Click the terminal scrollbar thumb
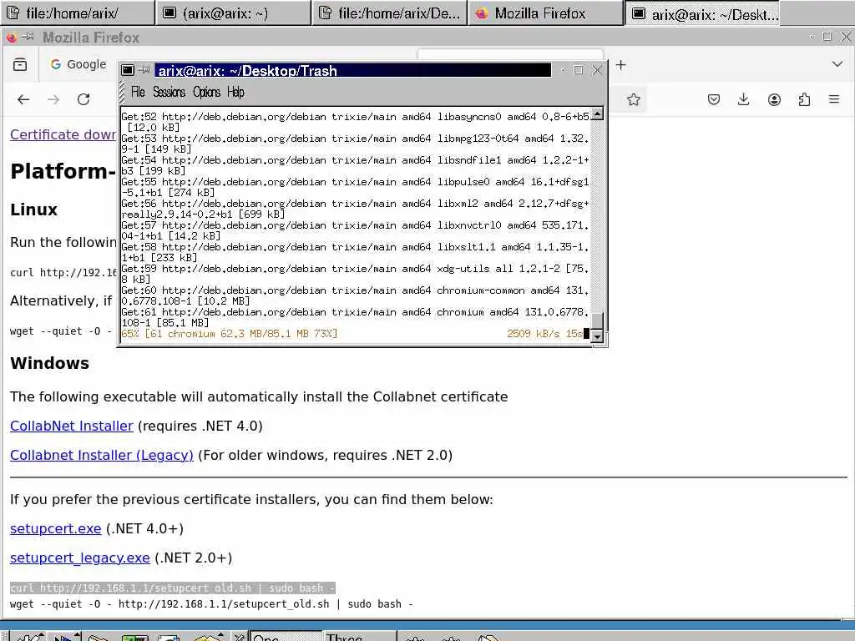Image resolution: width=855 pixels, height=641 pixels. (x=597, y=321)
